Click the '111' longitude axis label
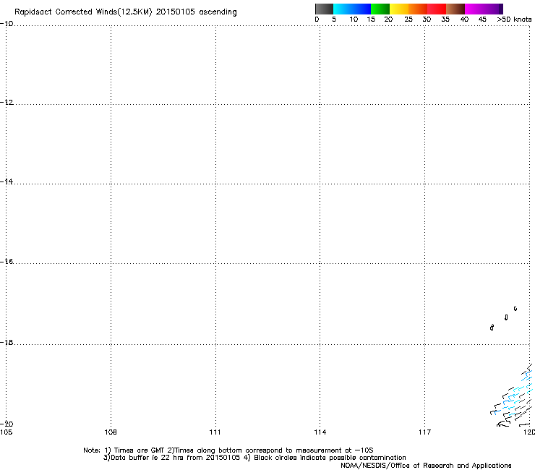535x470 pixels. coord(215,432)
